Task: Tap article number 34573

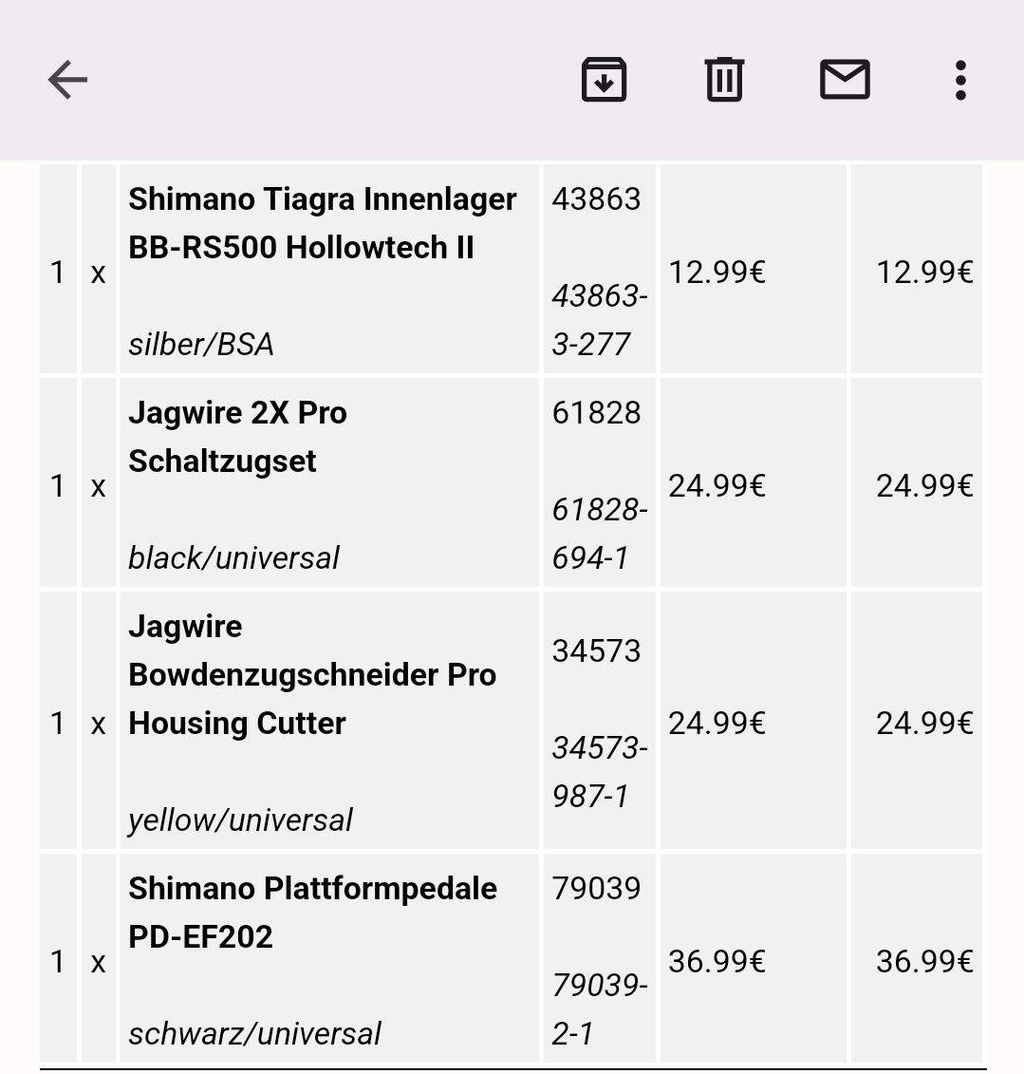Action: pyautogui.click(x=596, y=651)
